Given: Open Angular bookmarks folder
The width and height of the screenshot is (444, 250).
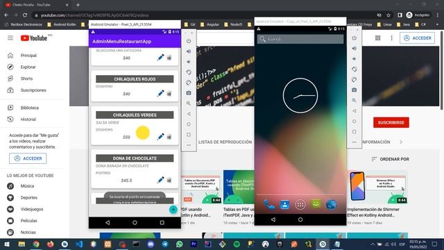Looking at the screenshot, I should pos(210,25).
